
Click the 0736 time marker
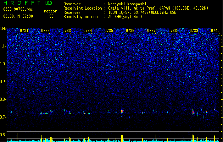(x=130, y=31)
